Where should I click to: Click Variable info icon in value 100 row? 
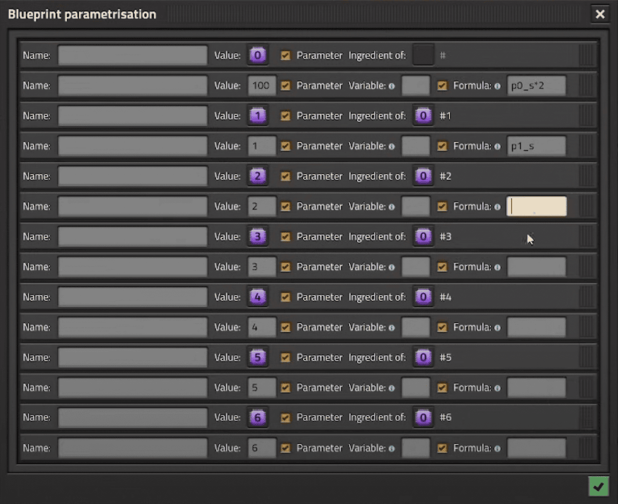[392, 86]
